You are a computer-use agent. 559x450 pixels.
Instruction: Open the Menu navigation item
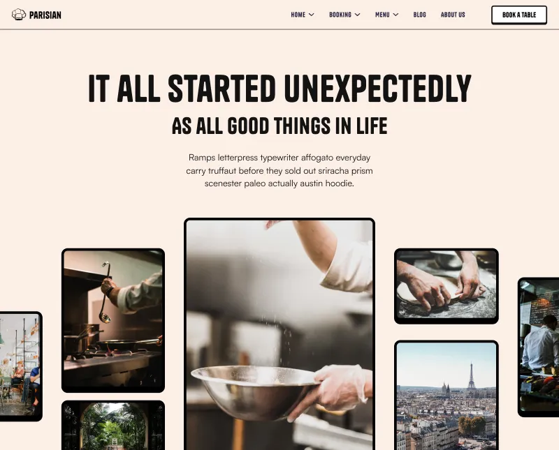pos(382,15)
